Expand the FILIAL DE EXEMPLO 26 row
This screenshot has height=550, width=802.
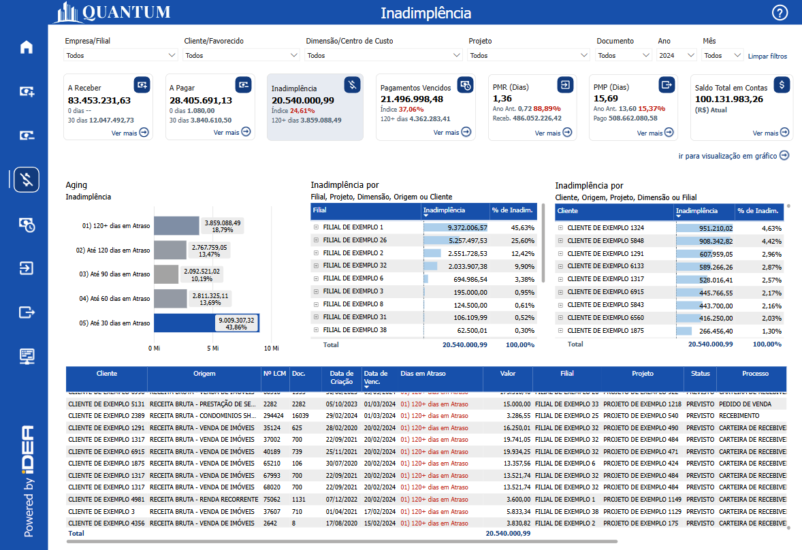pos(316,240)
